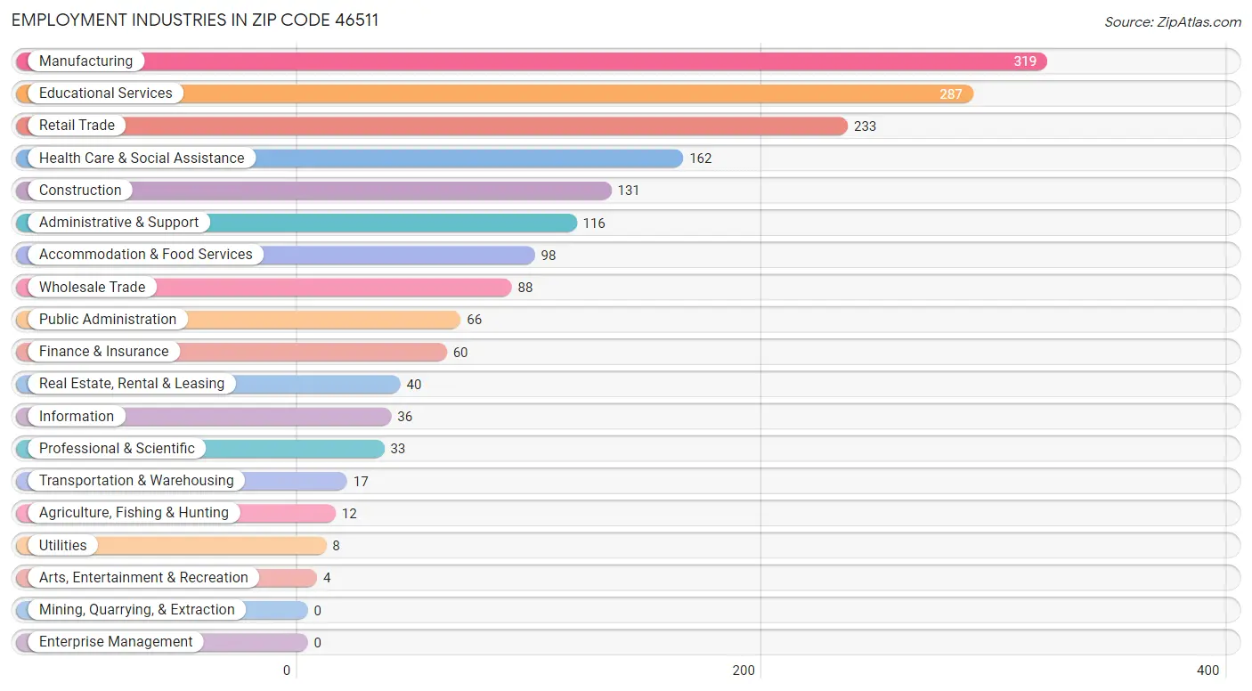The width and height of the screenshot is (1252, 691).
Task: Click Professional & Scientific label
Action: coord(117,448)
